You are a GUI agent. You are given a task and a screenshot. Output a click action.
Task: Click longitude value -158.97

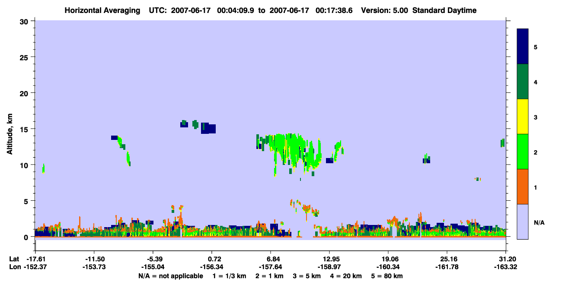pyautogui.click(x=329, y=267)
